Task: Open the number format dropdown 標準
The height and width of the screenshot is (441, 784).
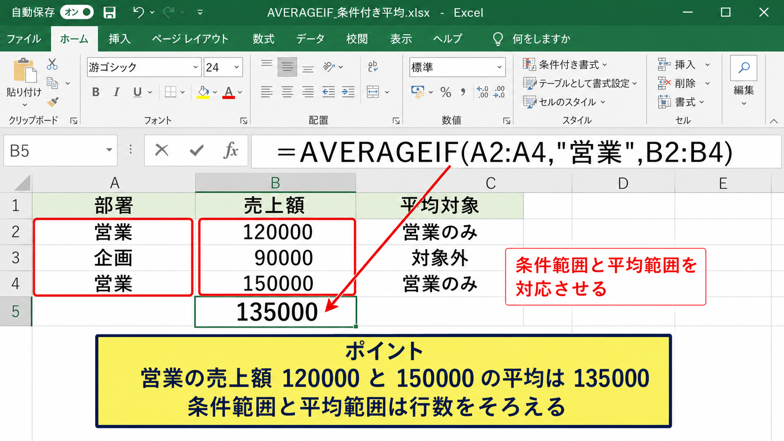Action: (499, 67)
